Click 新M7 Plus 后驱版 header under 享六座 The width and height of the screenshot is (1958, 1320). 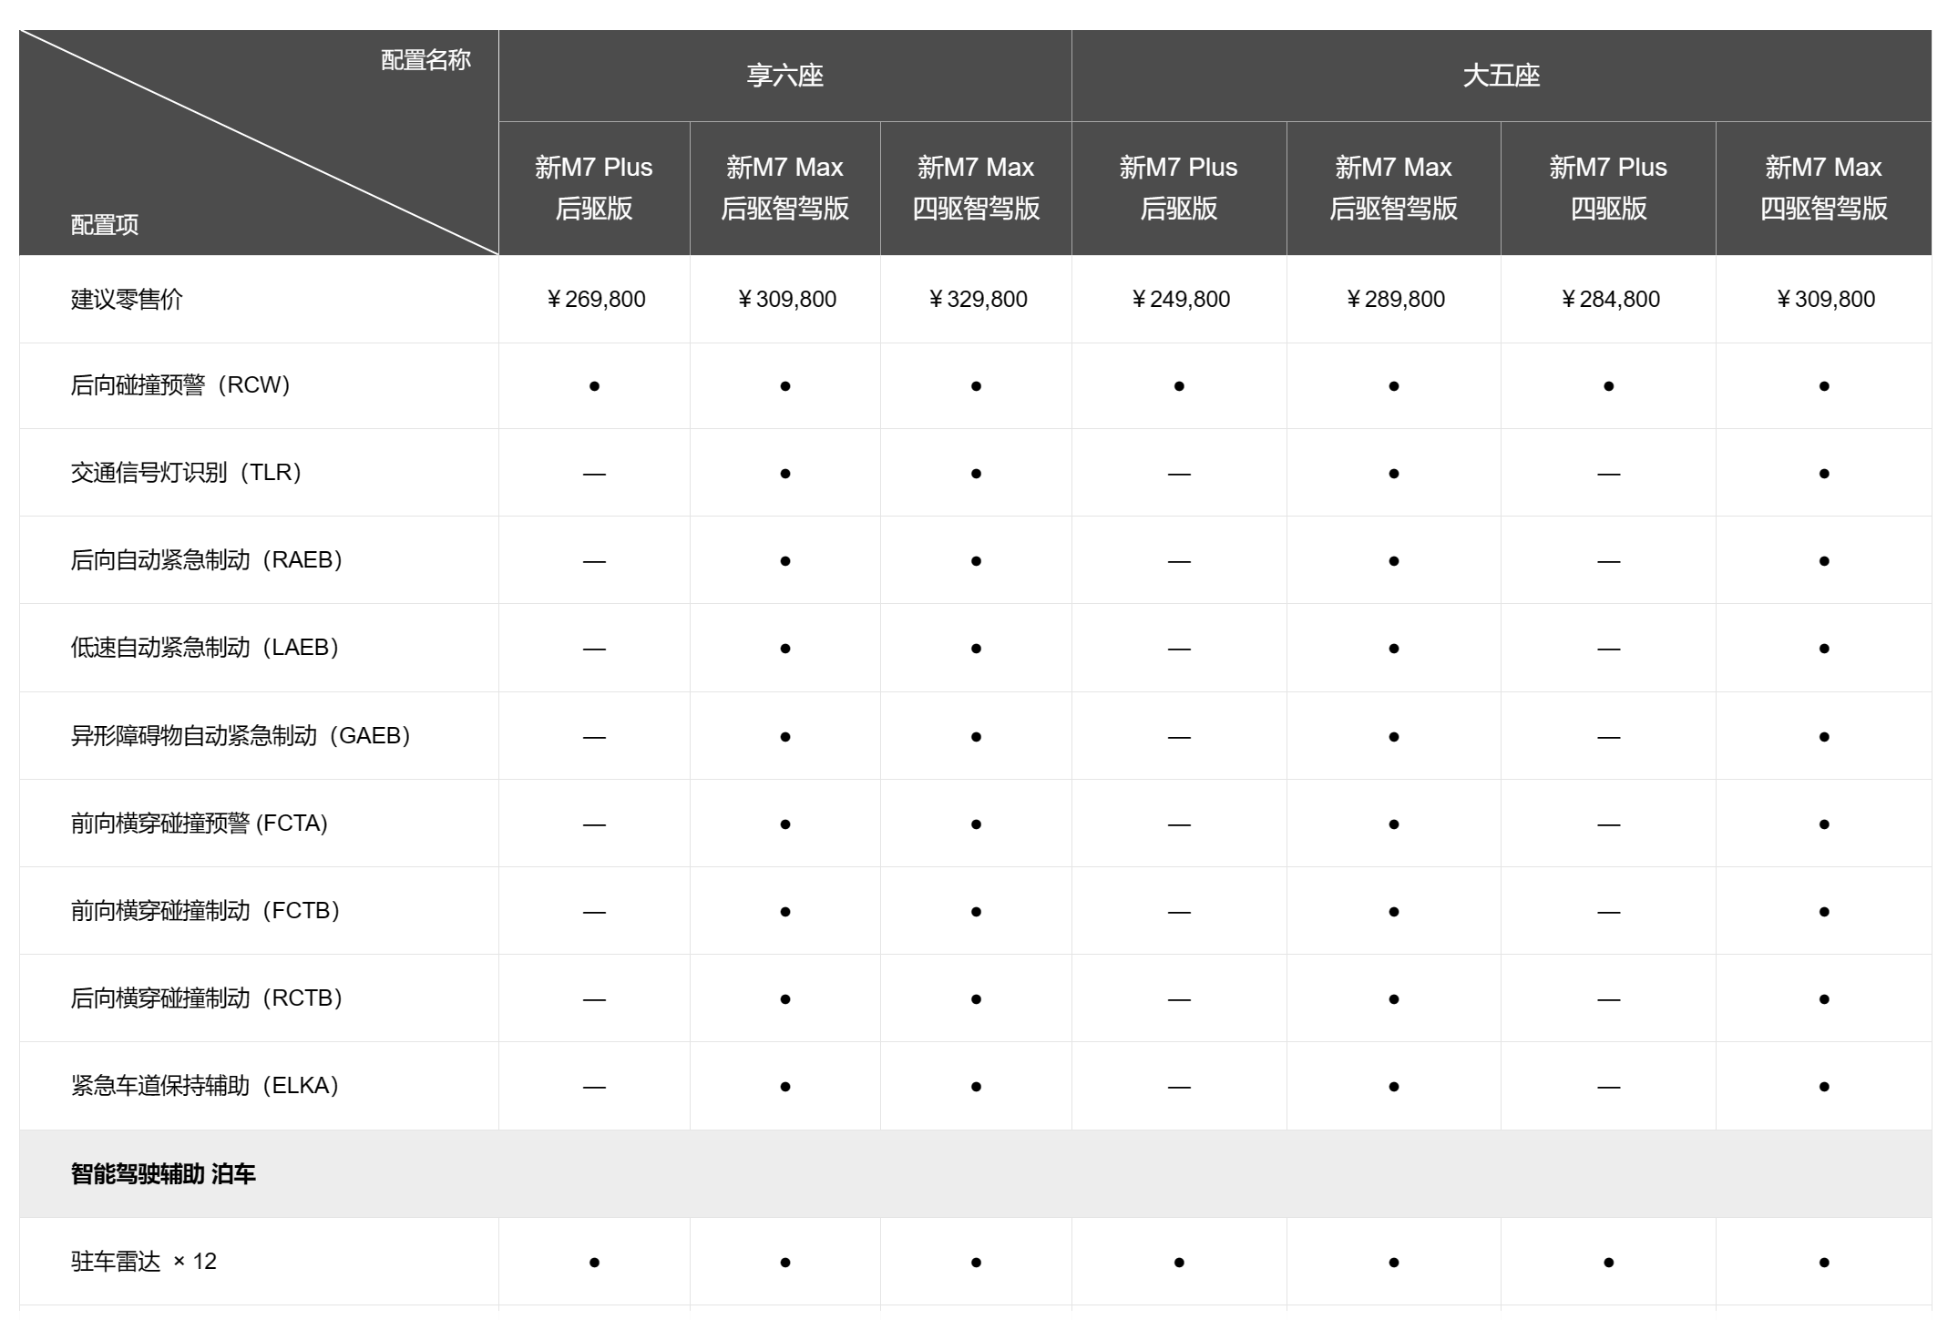(594, 188)
